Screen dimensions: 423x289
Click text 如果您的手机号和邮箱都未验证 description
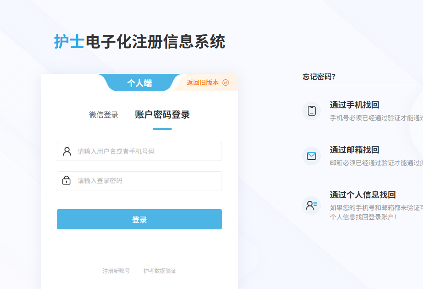point(376,212)
